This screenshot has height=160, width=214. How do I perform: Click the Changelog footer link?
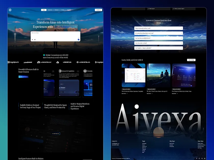(x=172, y=147)
